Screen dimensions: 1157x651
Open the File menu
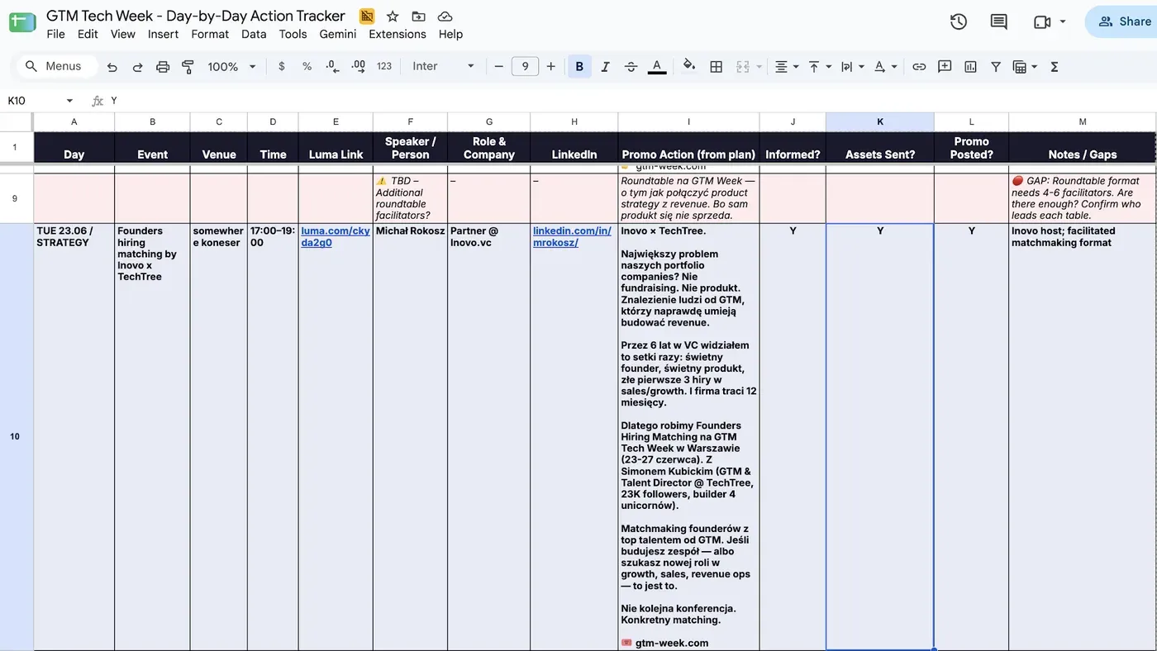pyautogui.click(x=55, y=34)
